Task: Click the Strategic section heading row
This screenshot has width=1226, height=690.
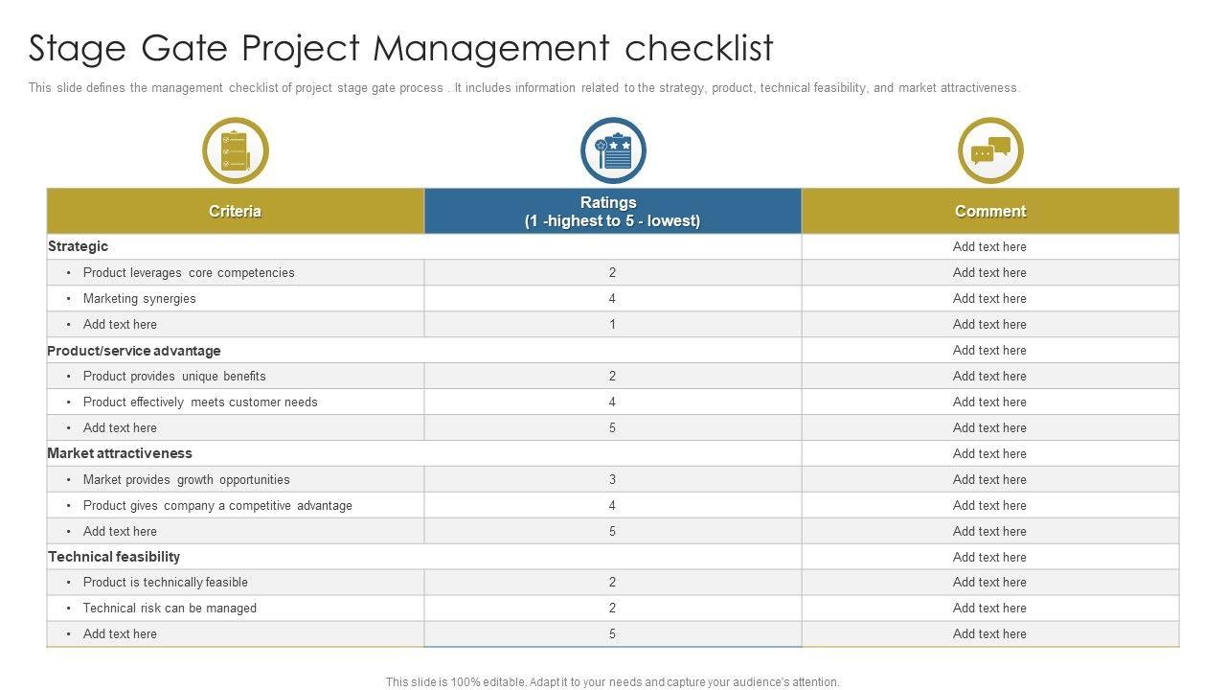Action: point(79,246)
